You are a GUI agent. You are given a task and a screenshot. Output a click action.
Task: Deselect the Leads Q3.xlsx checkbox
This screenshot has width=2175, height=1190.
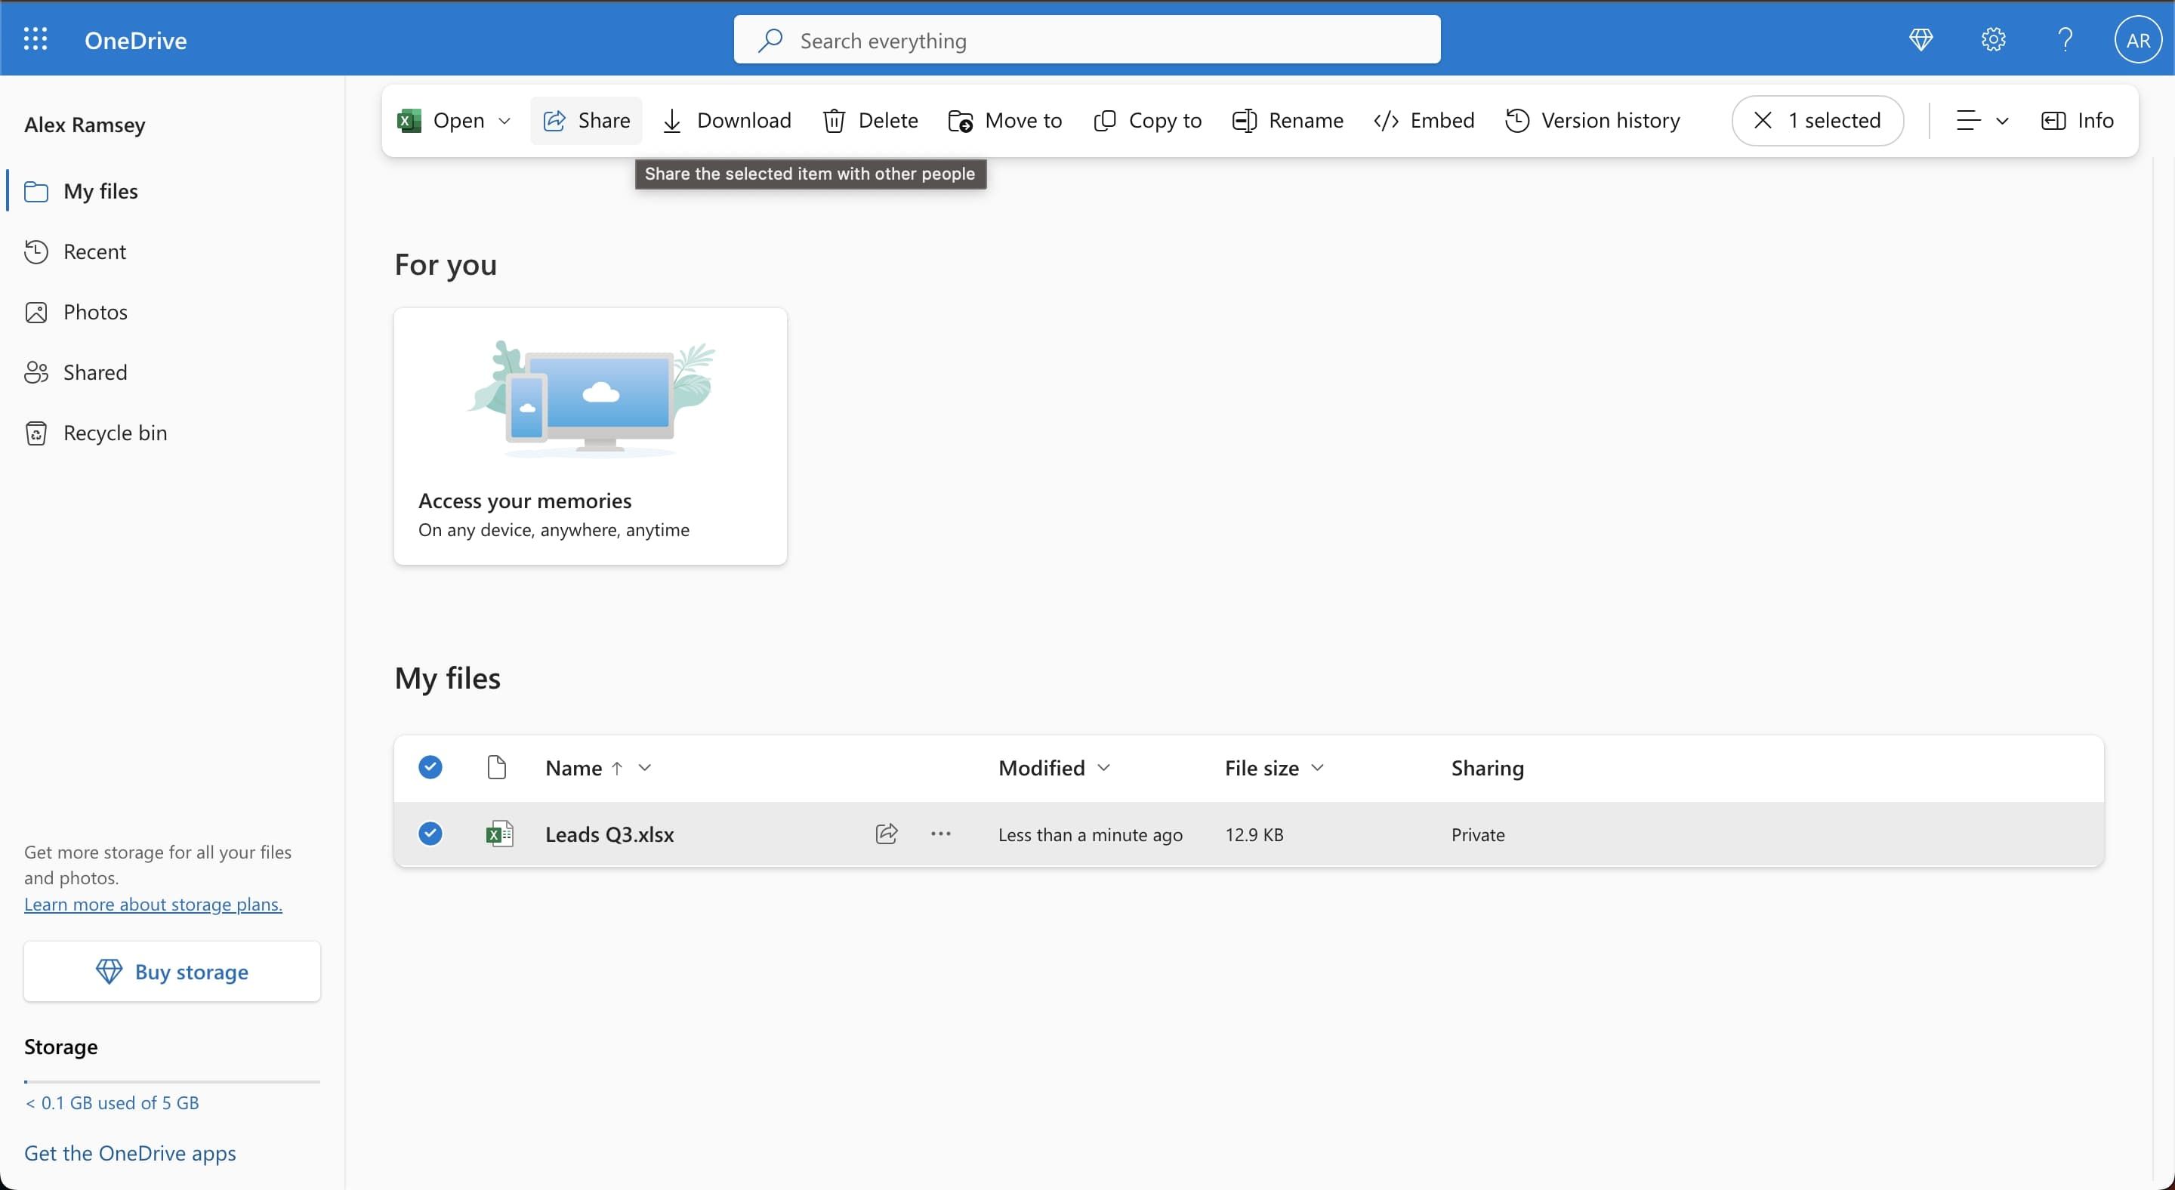[430, 833]
